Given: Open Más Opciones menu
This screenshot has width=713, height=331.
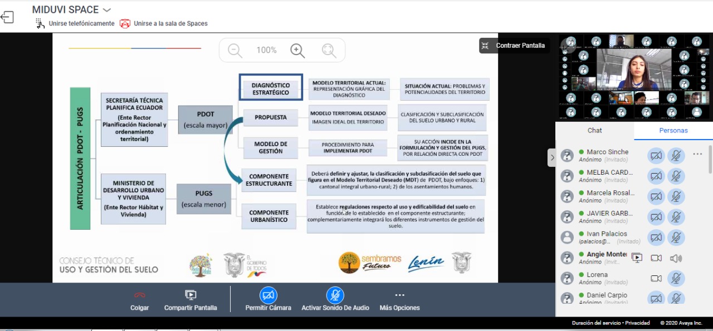Looking at the screenshot, I should coord(399,295).
